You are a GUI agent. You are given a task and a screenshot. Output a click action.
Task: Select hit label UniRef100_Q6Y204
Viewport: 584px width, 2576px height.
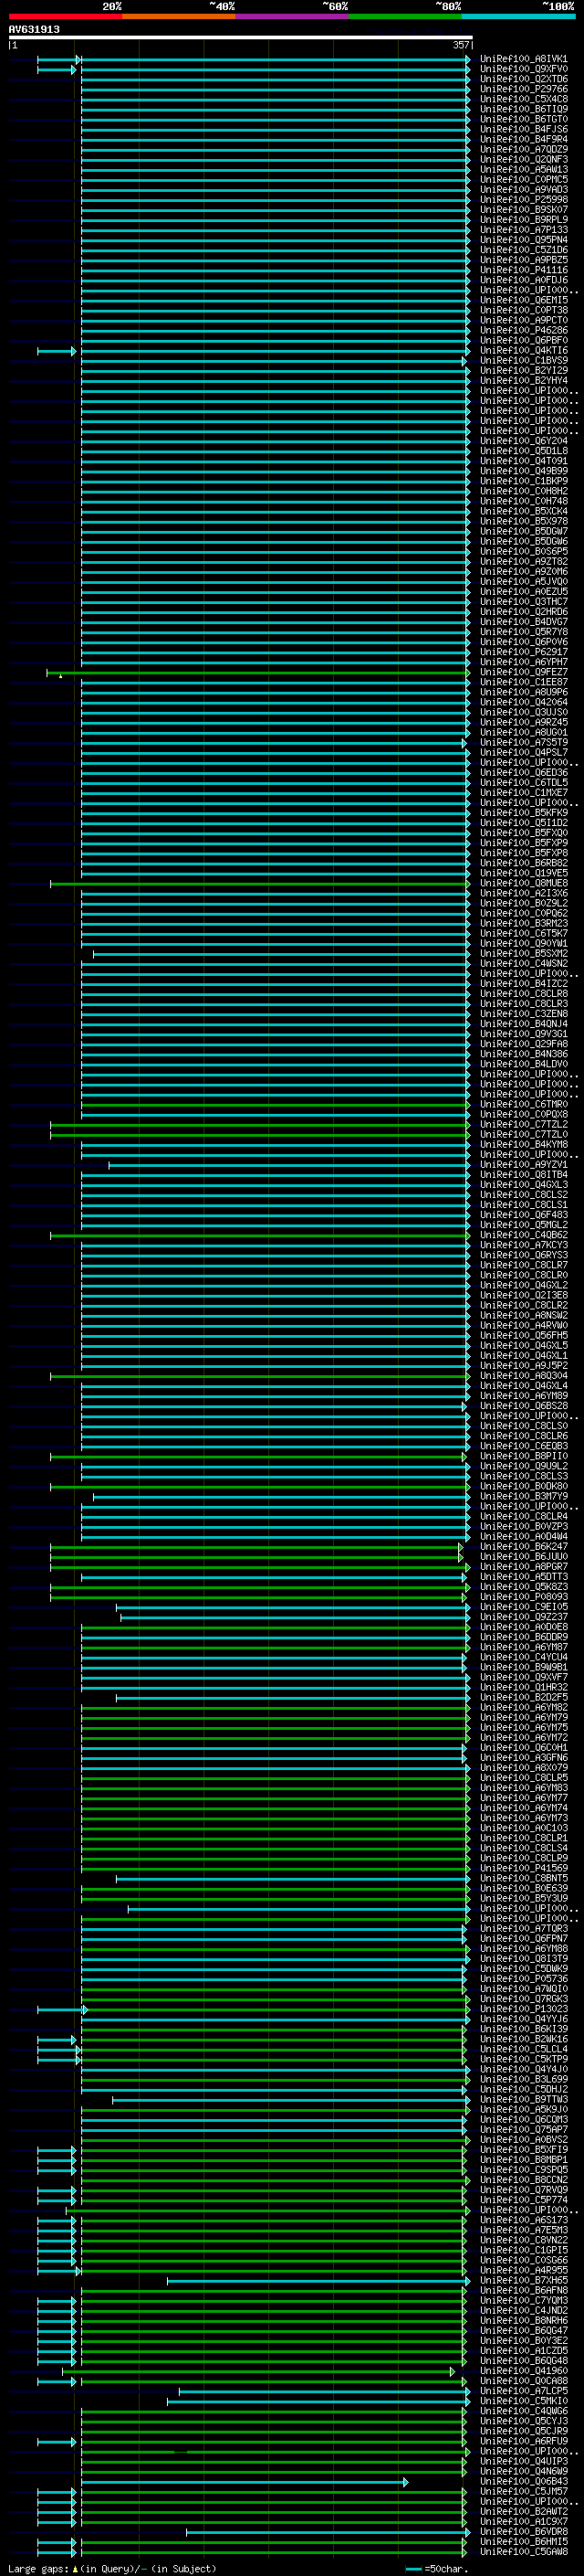[524, 441]
